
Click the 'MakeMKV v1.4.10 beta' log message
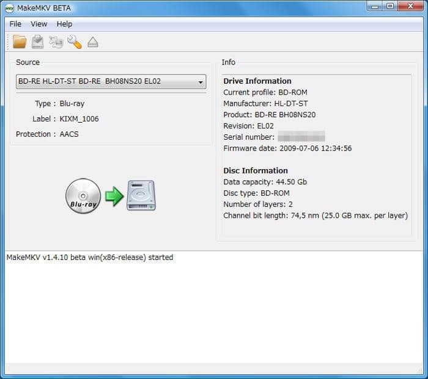coord(90,258)
